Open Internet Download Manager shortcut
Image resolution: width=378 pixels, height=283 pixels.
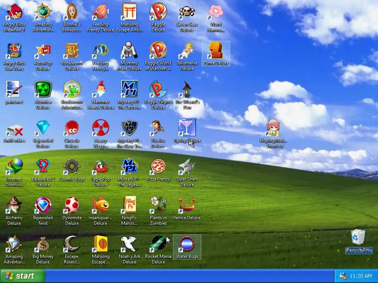(14, 167)
